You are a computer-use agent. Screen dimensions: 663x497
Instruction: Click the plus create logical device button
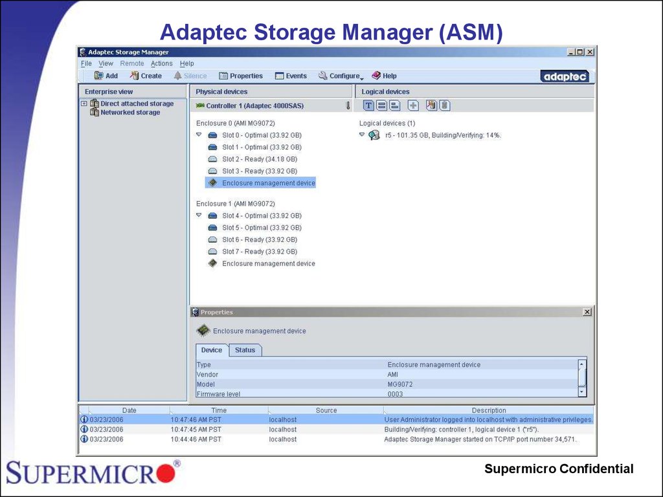pos(413,105)
